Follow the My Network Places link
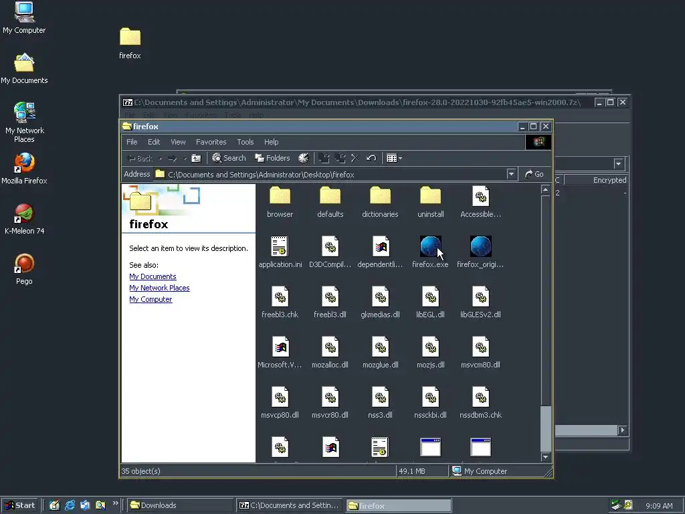Screen dimensions: 685x514 tap(159, 288)
